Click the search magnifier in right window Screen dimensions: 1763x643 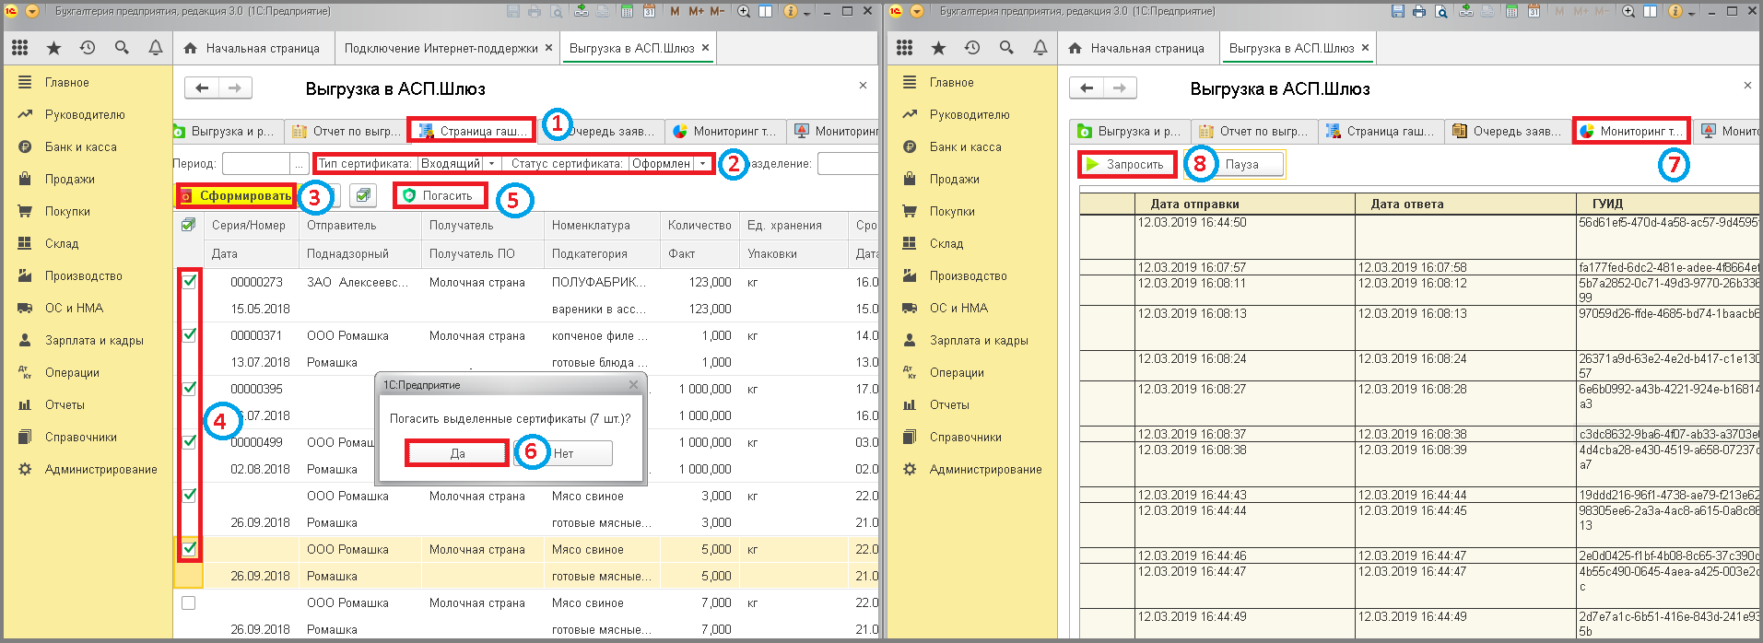pos(1006,48)
